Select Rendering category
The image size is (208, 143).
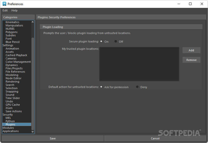12,82
